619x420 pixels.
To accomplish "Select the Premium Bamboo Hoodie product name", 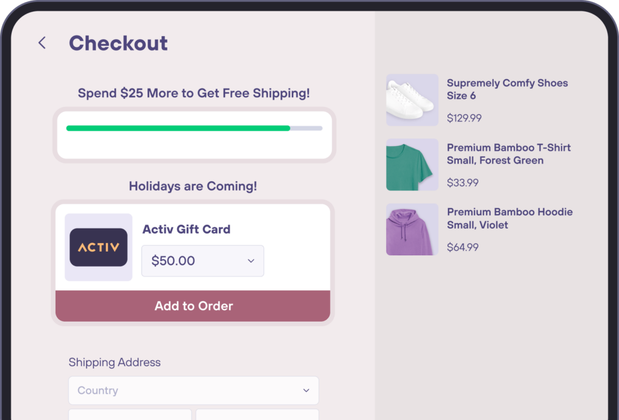I will (x=510, y=218).
